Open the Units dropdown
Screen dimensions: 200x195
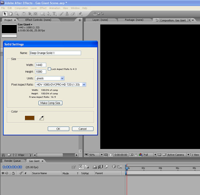[50, 78]
